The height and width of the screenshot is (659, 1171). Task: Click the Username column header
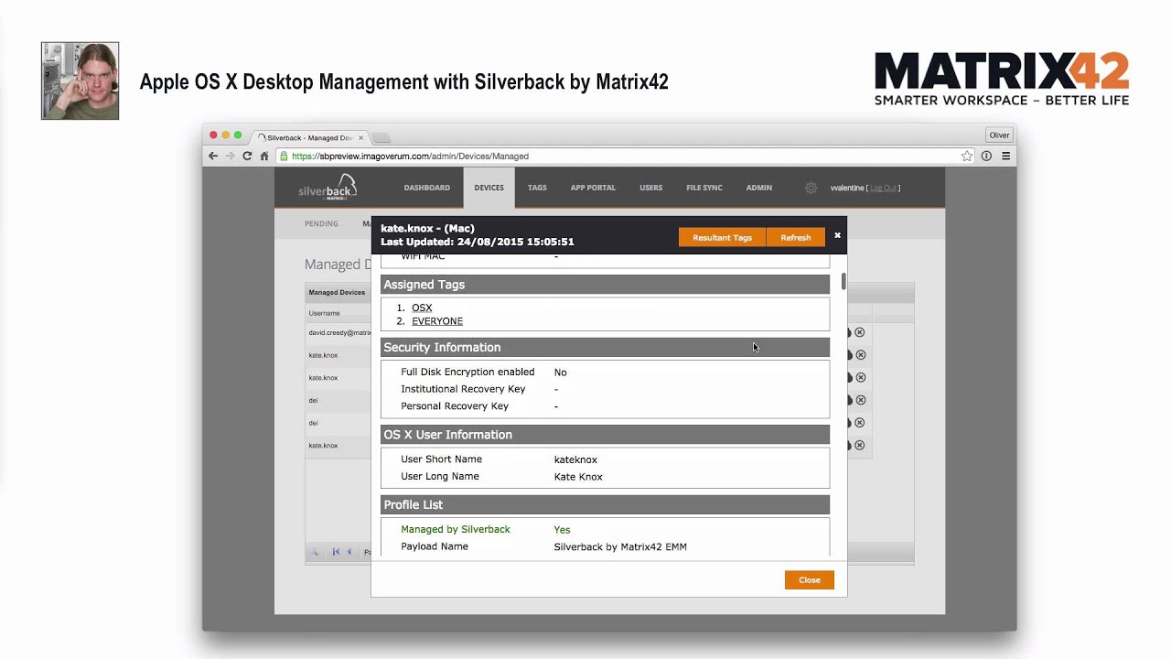point(324,313)
